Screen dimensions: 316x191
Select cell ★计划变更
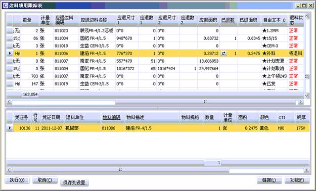[x=275, y=61]
